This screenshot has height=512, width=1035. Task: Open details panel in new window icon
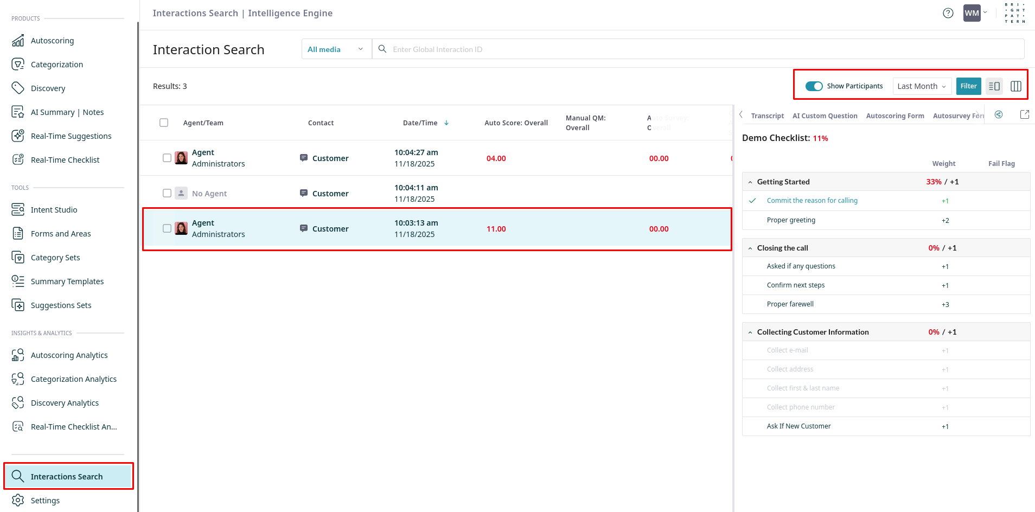[x=1024, y=114]
